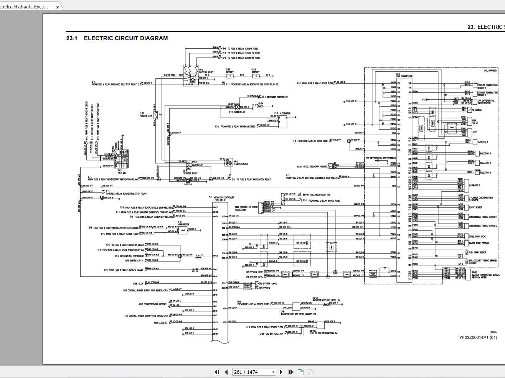Click the 'E-2 ALTERNATOR' label

click(x=282, y=113)
